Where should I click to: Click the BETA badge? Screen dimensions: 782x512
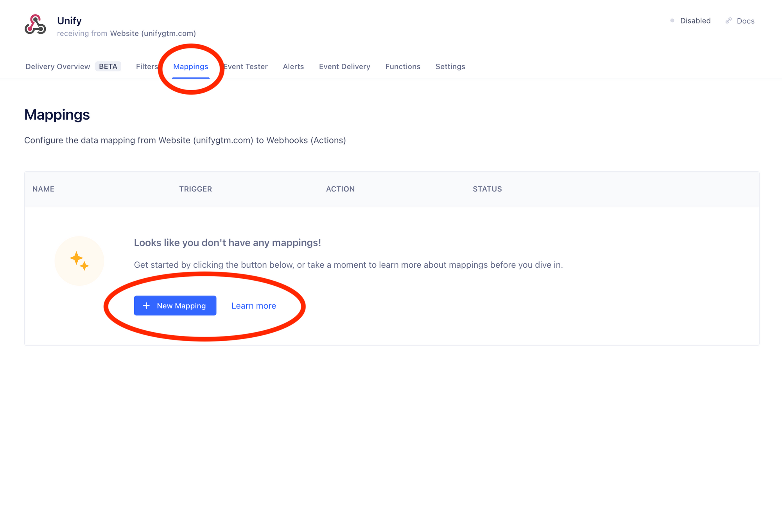(x=108, y=66)
